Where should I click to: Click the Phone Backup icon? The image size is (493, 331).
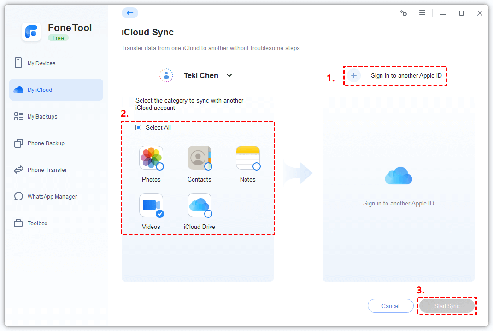pos(18,143)
